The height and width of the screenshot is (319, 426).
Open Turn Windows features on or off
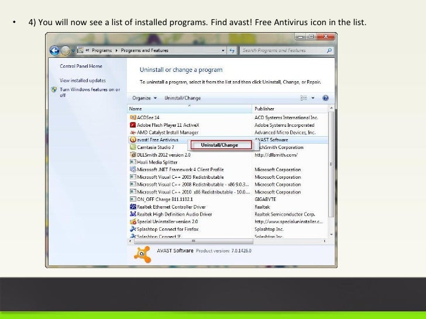pos(90,92)
